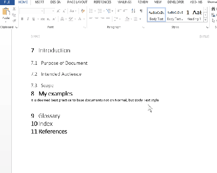Viewport: 217px width, 173px height.
Task: Open the paragraph Shading color button
Action: point(127,19)
